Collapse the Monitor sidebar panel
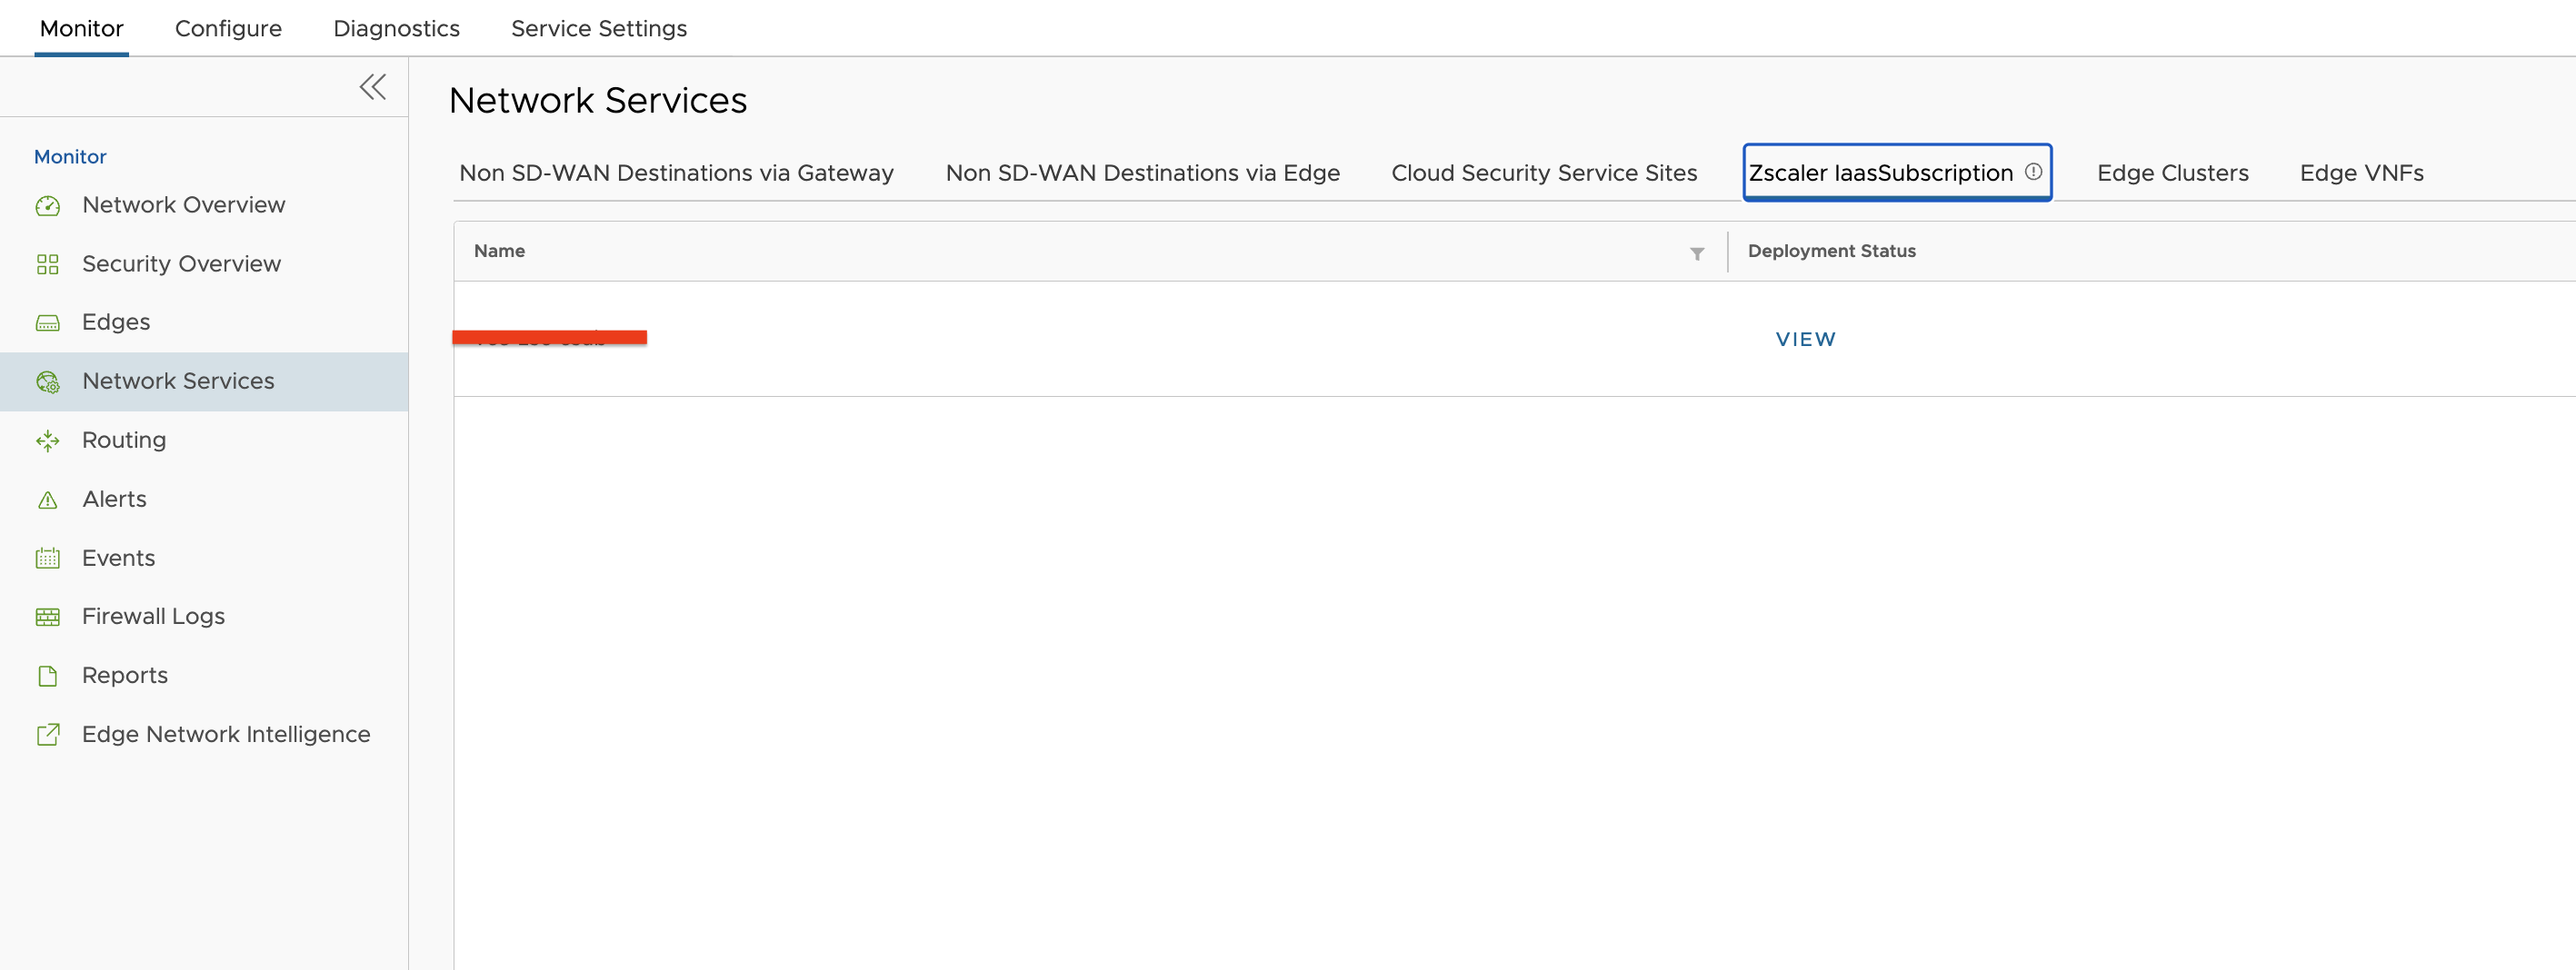Viewport: 2576px width, 970px height. click(372, 87)
